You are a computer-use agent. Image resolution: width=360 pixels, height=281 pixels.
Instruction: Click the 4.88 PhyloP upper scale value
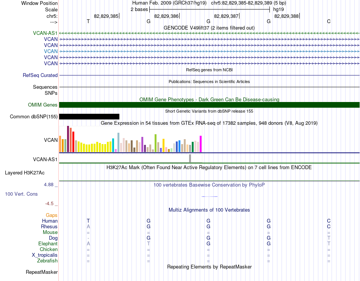(49, 185)
